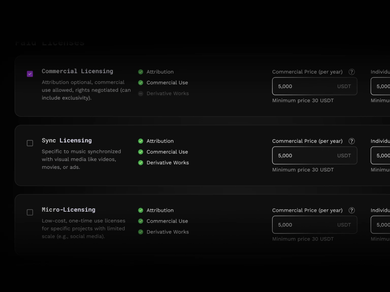Click help icon for Micro-Licensing price
This screenshot has width=390, height=292.
351,210
